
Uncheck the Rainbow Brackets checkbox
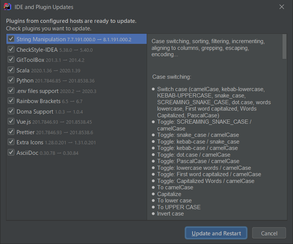(11, 100)
